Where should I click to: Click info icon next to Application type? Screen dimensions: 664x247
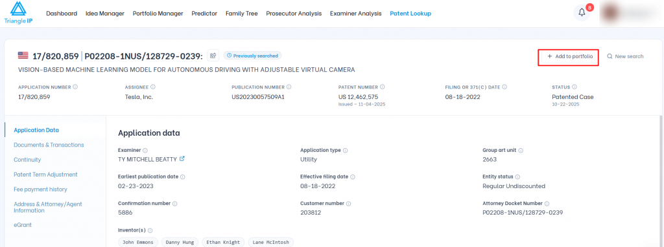[x=345, y=150]
